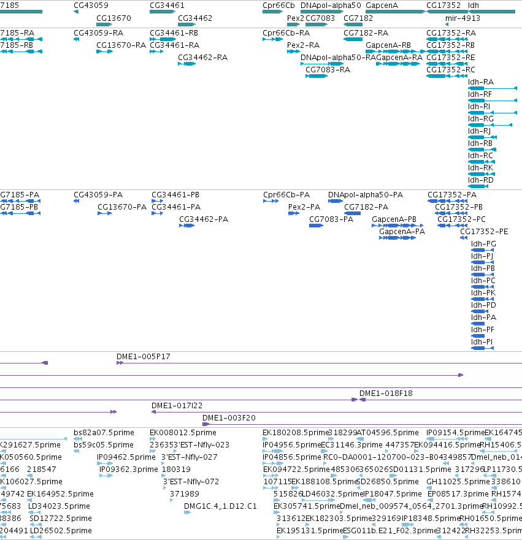Click the Idh-RD transcript label
This screenshot has width=522, height=540.
[x=481, y=180]
